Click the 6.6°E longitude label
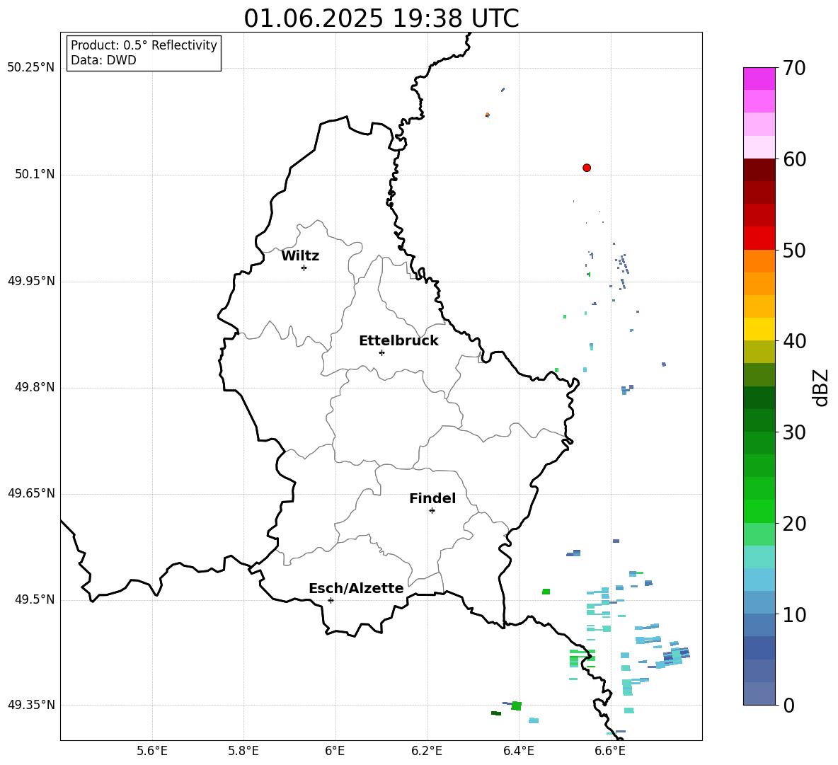The height and width of the screenshot is (765, 838). coord(610,751)
